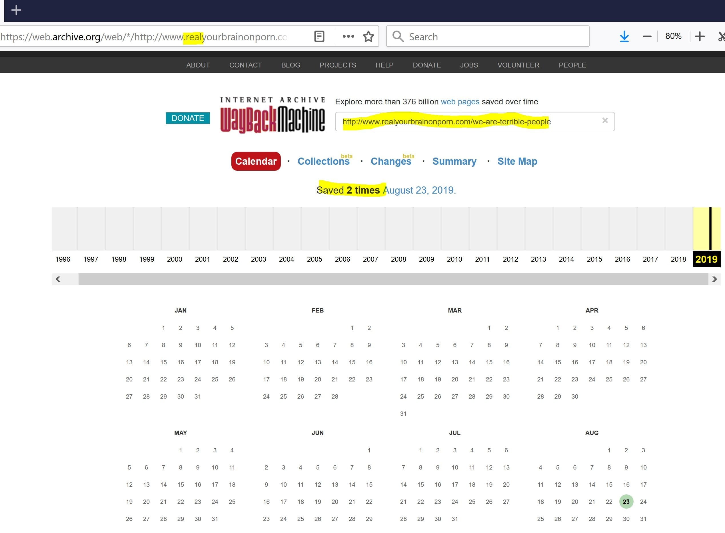
Task: Open a new browser tab with plus icon
Action: point(16,10)
